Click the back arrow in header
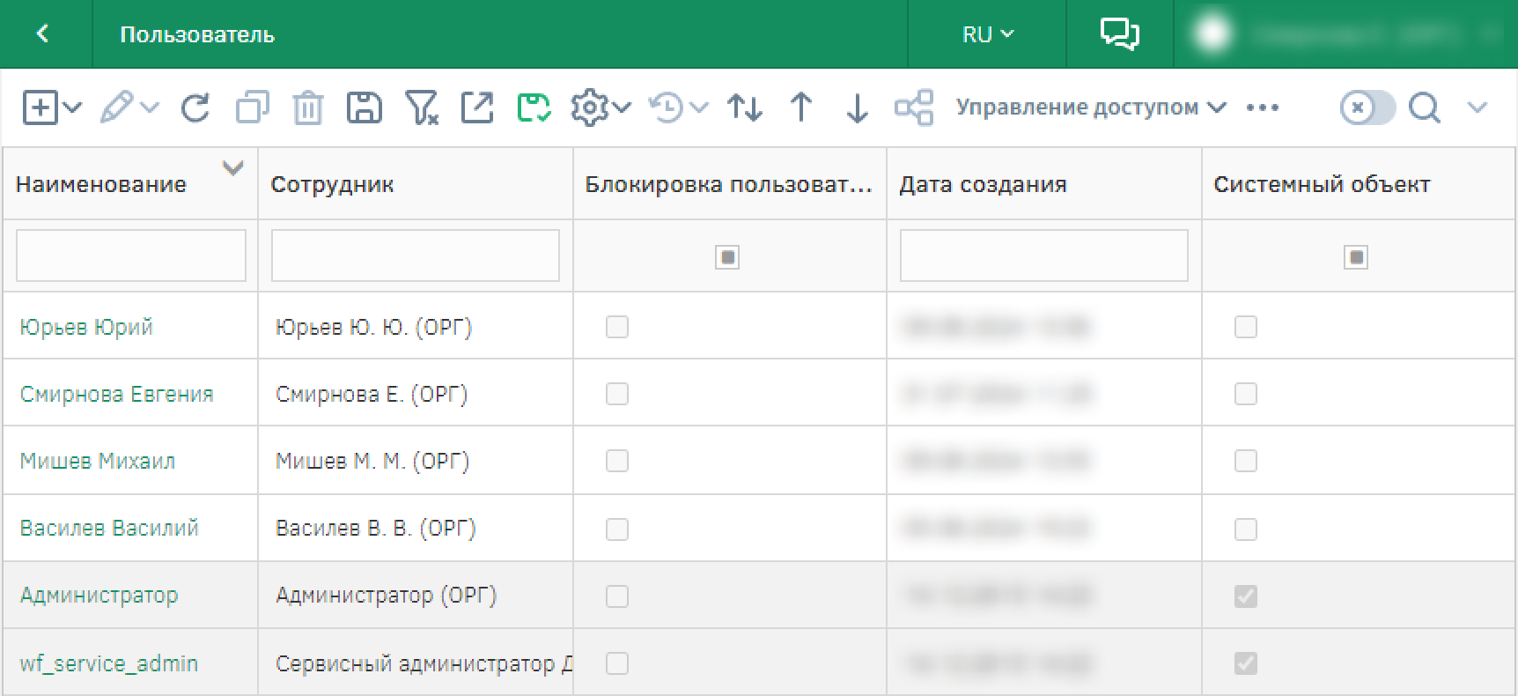Viewport: 1518px width, 696px height. tap(42, 34)
